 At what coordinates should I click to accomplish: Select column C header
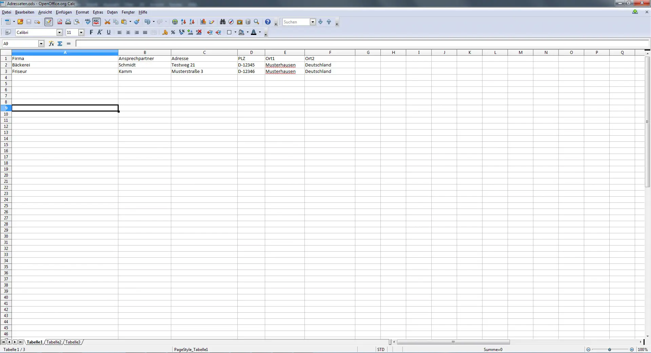204,53
